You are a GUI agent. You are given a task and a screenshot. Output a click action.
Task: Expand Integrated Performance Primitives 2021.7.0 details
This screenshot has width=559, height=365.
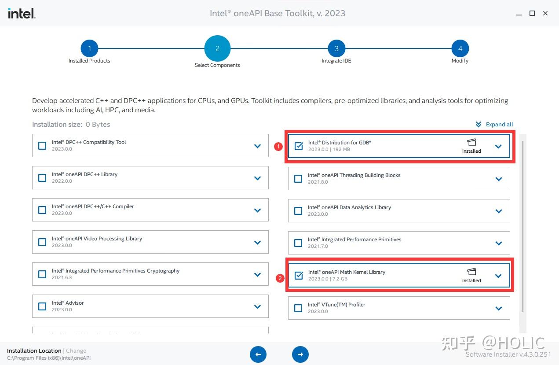pos(499,243)
